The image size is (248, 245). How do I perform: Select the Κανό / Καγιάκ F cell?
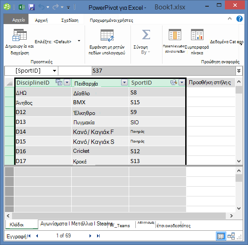[x=100, y=132]
